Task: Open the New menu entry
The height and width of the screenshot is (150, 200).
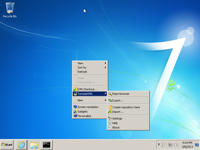Action: pos(90,100)
